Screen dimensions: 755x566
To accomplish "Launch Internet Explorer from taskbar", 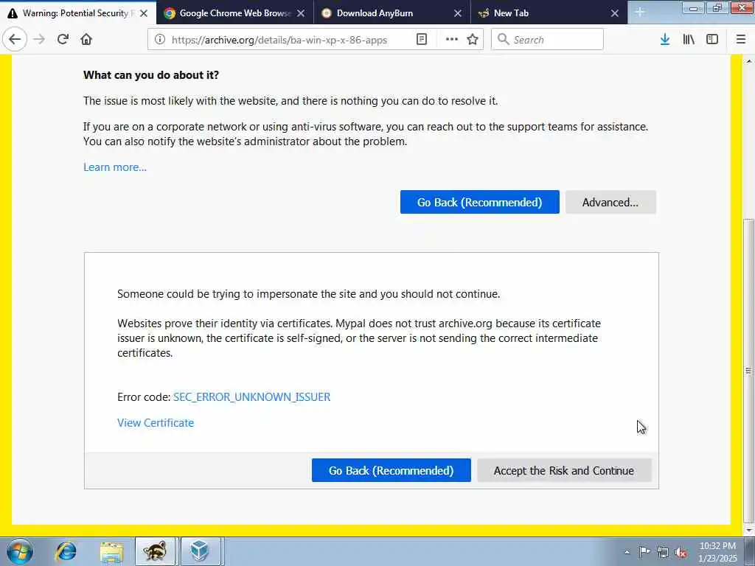I will (x=66, y=551).
